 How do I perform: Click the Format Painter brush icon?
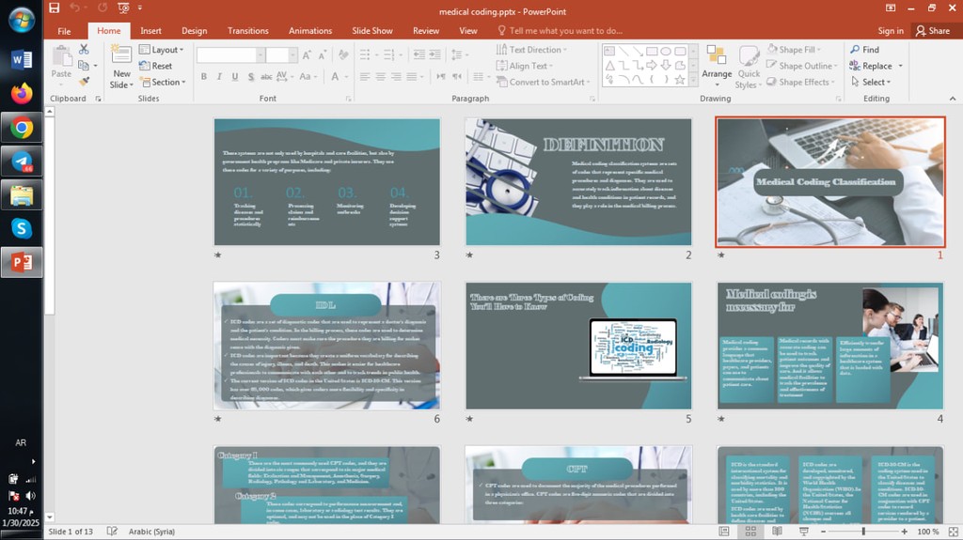coord(84,81)
